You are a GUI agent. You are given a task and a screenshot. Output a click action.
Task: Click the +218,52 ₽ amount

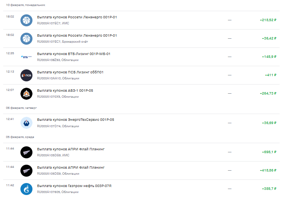268,20
